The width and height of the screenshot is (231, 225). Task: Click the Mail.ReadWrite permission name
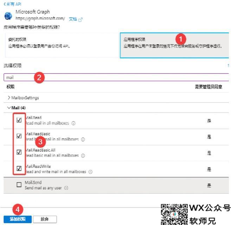pyautogui.click(x=38, y=166)
